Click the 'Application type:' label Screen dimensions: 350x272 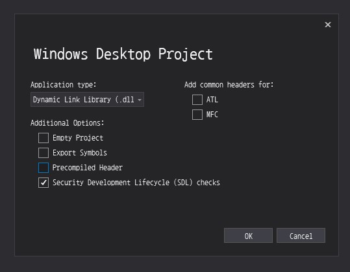[x=64, y=85]
